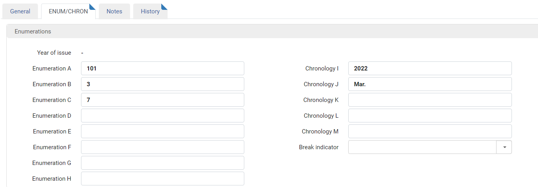538x187 pixels.
Task: Select the Enumeration G input field
Action: 162,163
